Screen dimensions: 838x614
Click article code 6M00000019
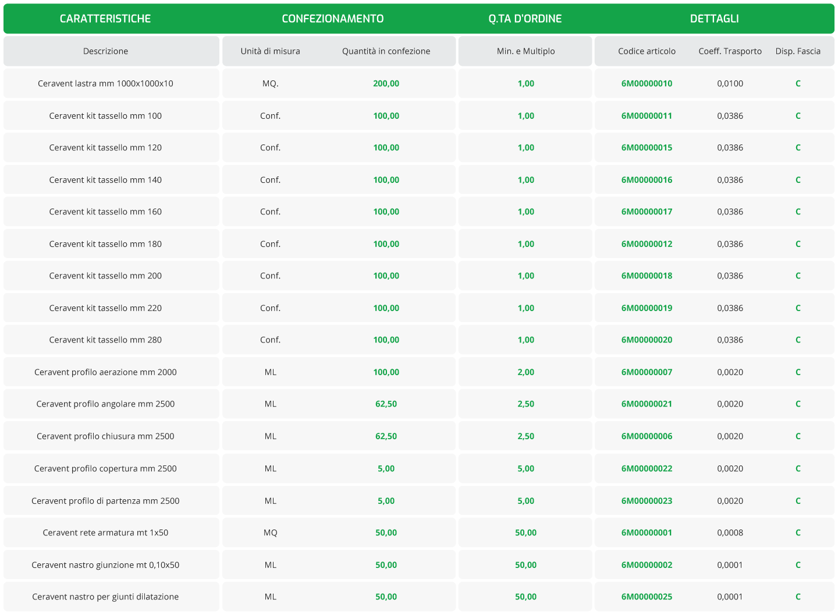tap(647, 308)
